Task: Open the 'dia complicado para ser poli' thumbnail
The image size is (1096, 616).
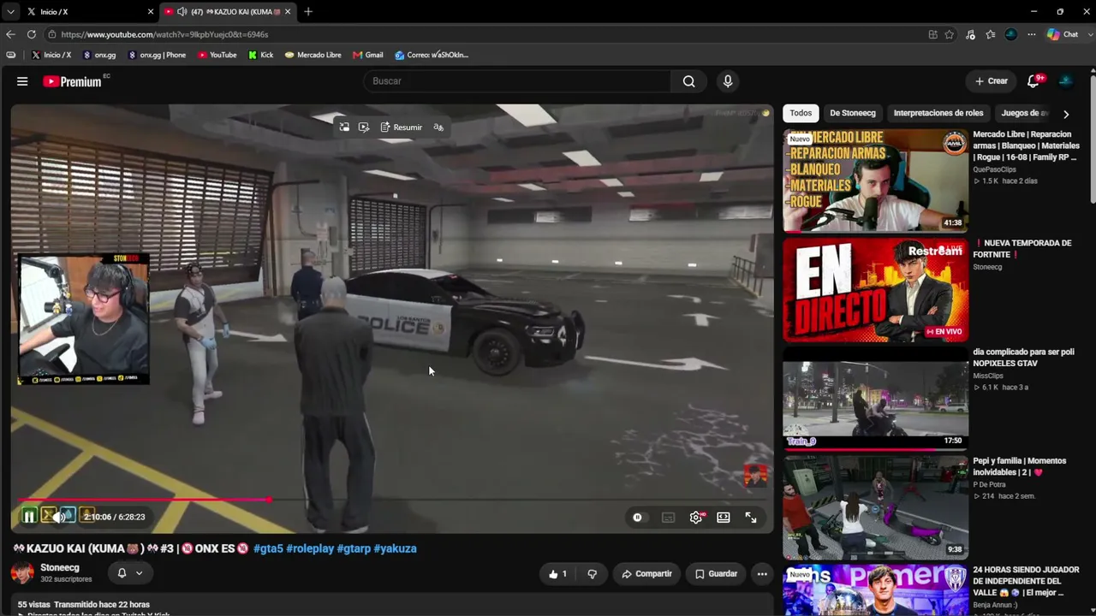Action: 875,399
